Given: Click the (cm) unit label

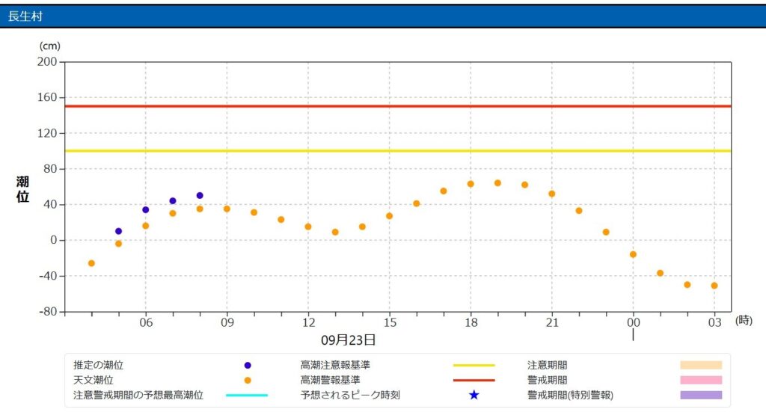Looking at the screenshot, I should coord(50,46).
